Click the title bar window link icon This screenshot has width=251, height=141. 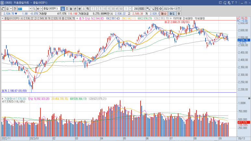(225, 3)
